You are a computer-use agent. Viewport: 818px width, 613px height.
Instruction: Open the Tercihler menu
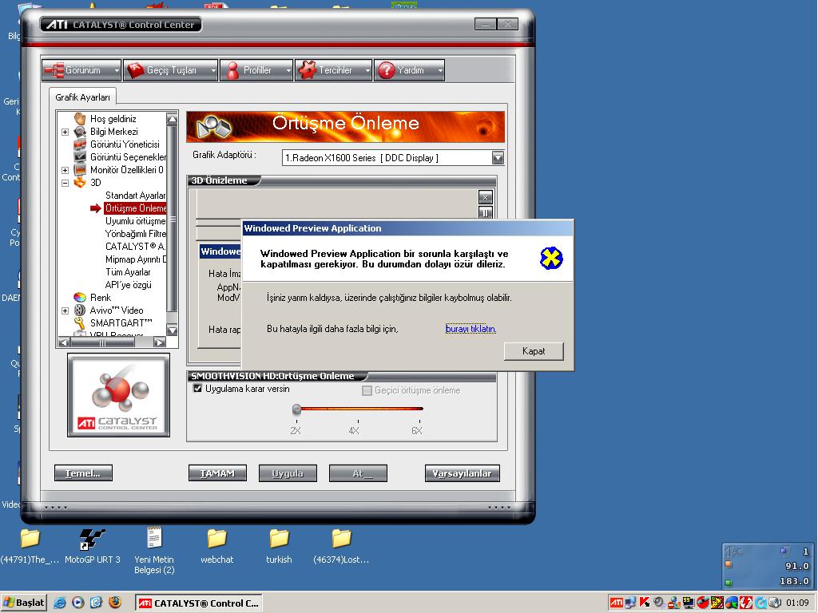tap(333, 70)
